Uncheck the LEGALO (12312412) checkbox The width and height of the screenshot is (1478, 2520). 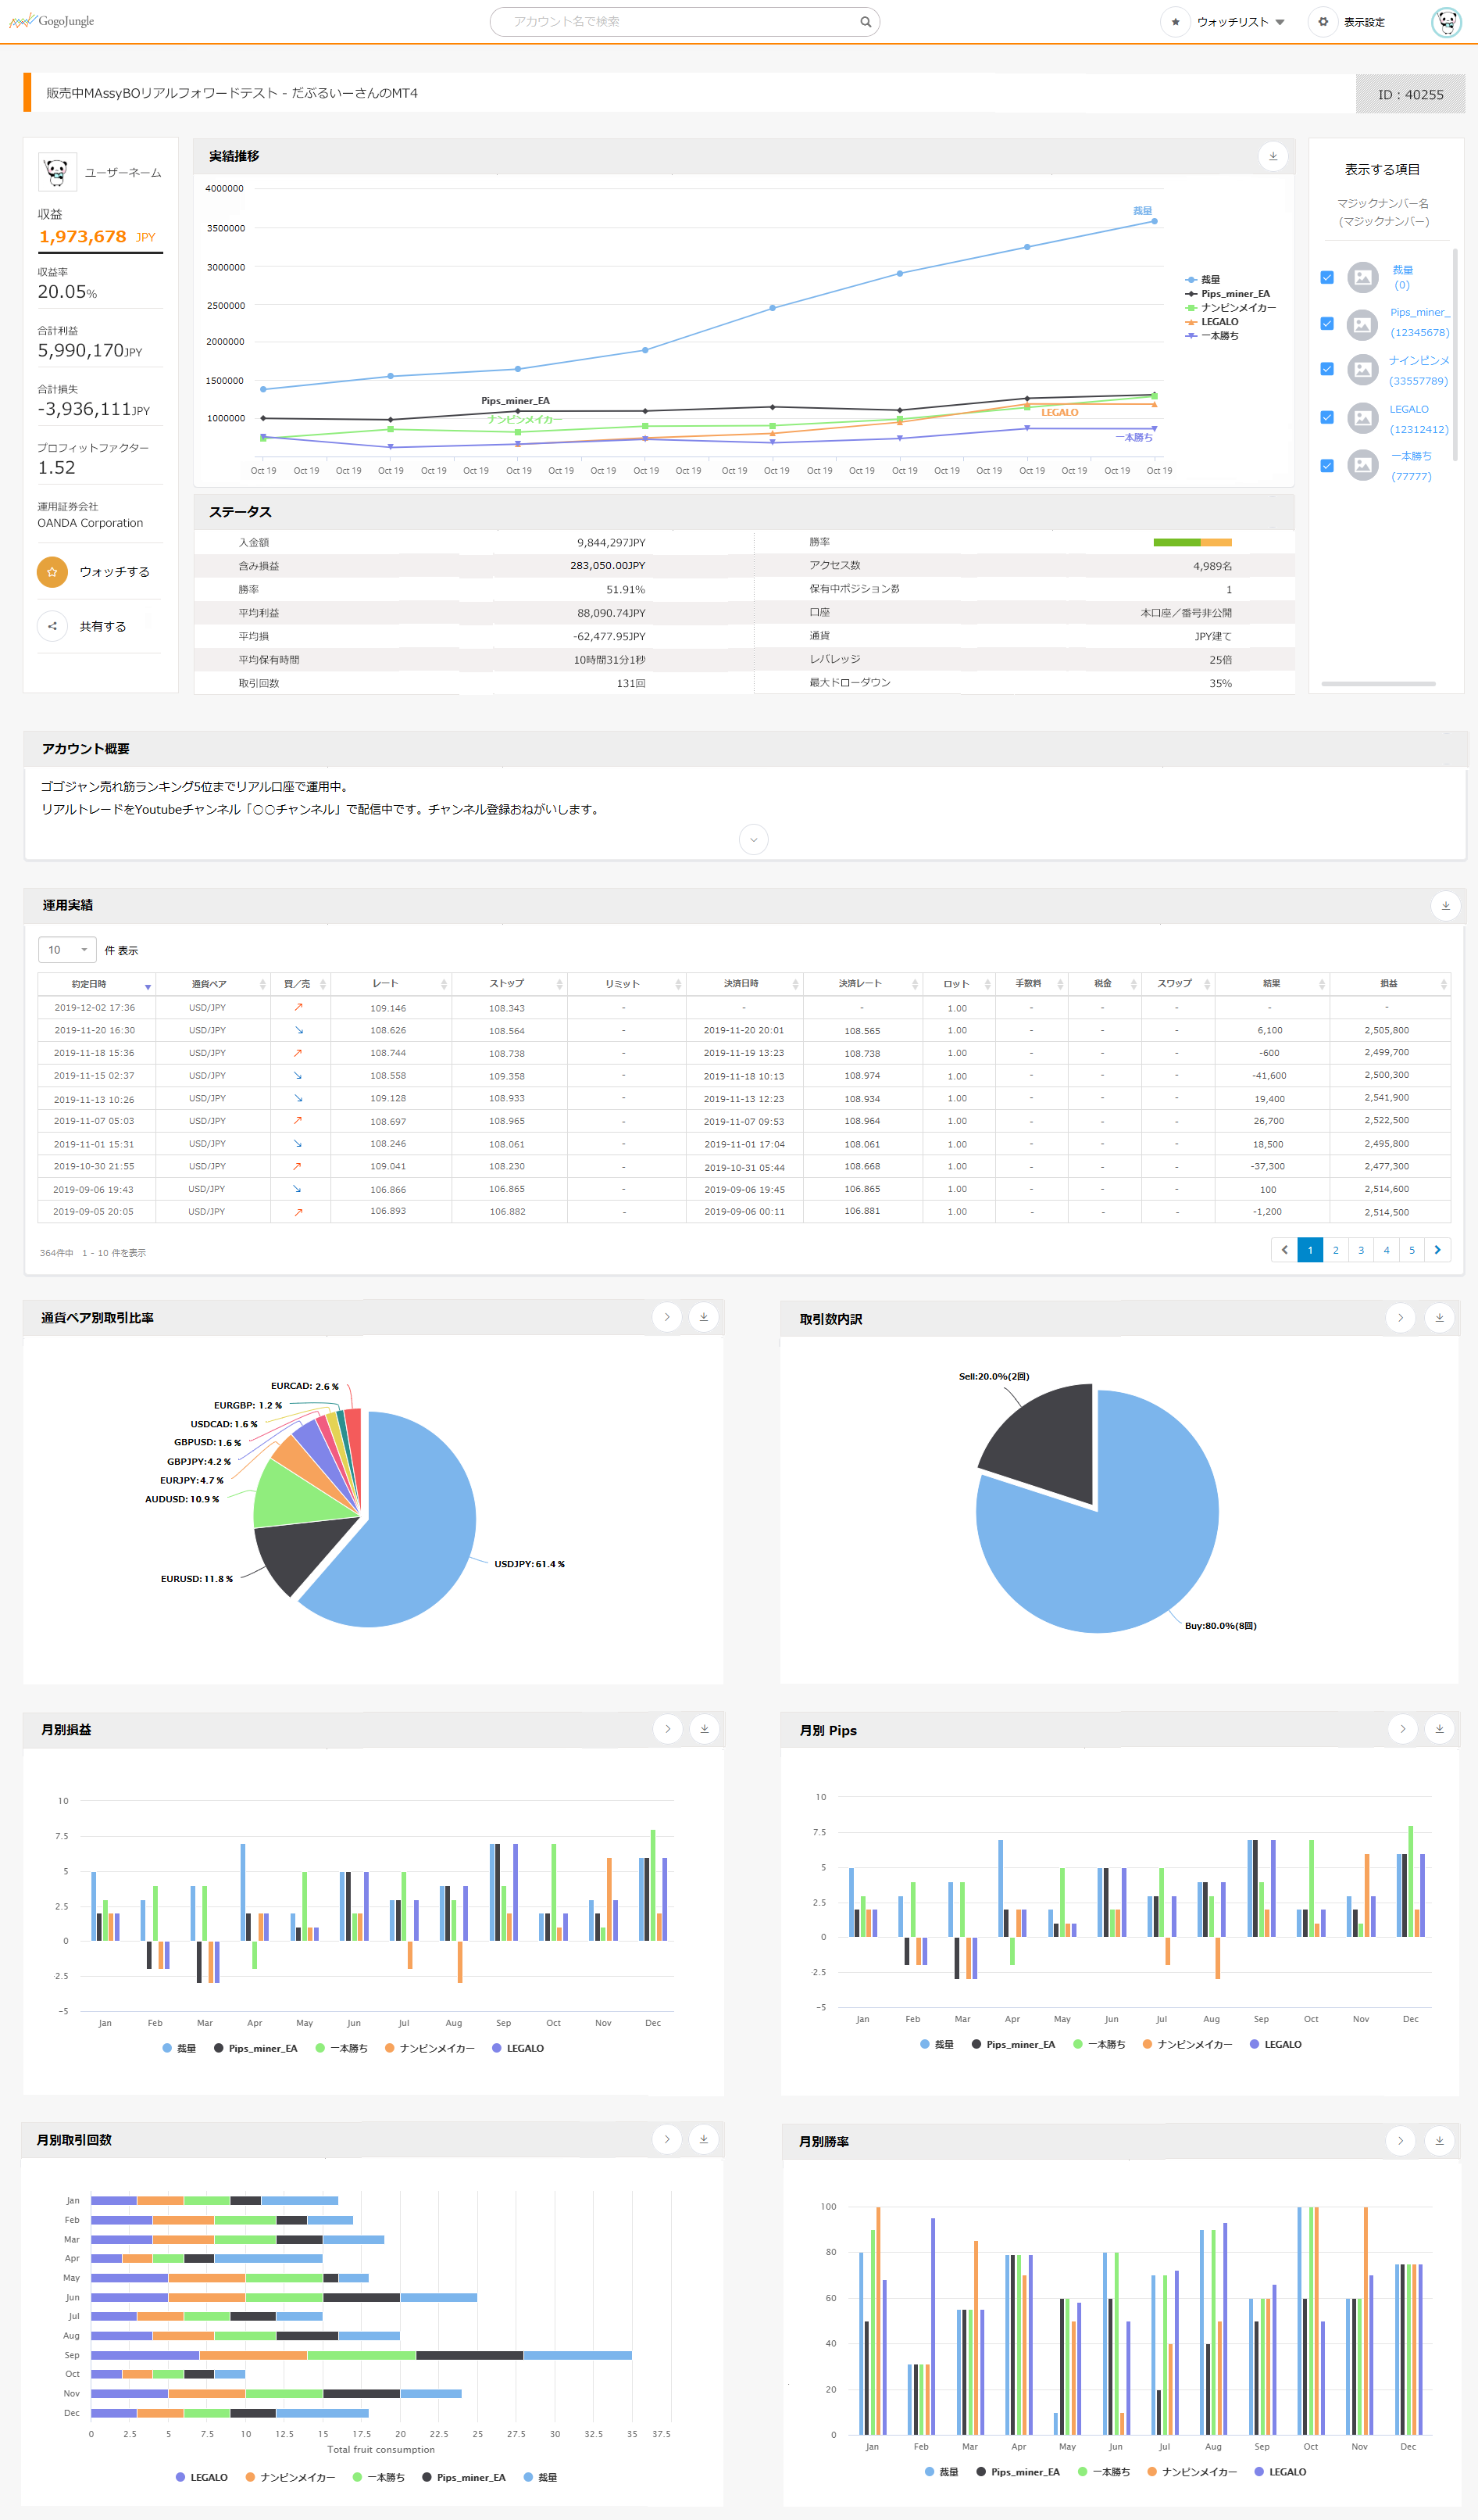(x=1327, y=417)
